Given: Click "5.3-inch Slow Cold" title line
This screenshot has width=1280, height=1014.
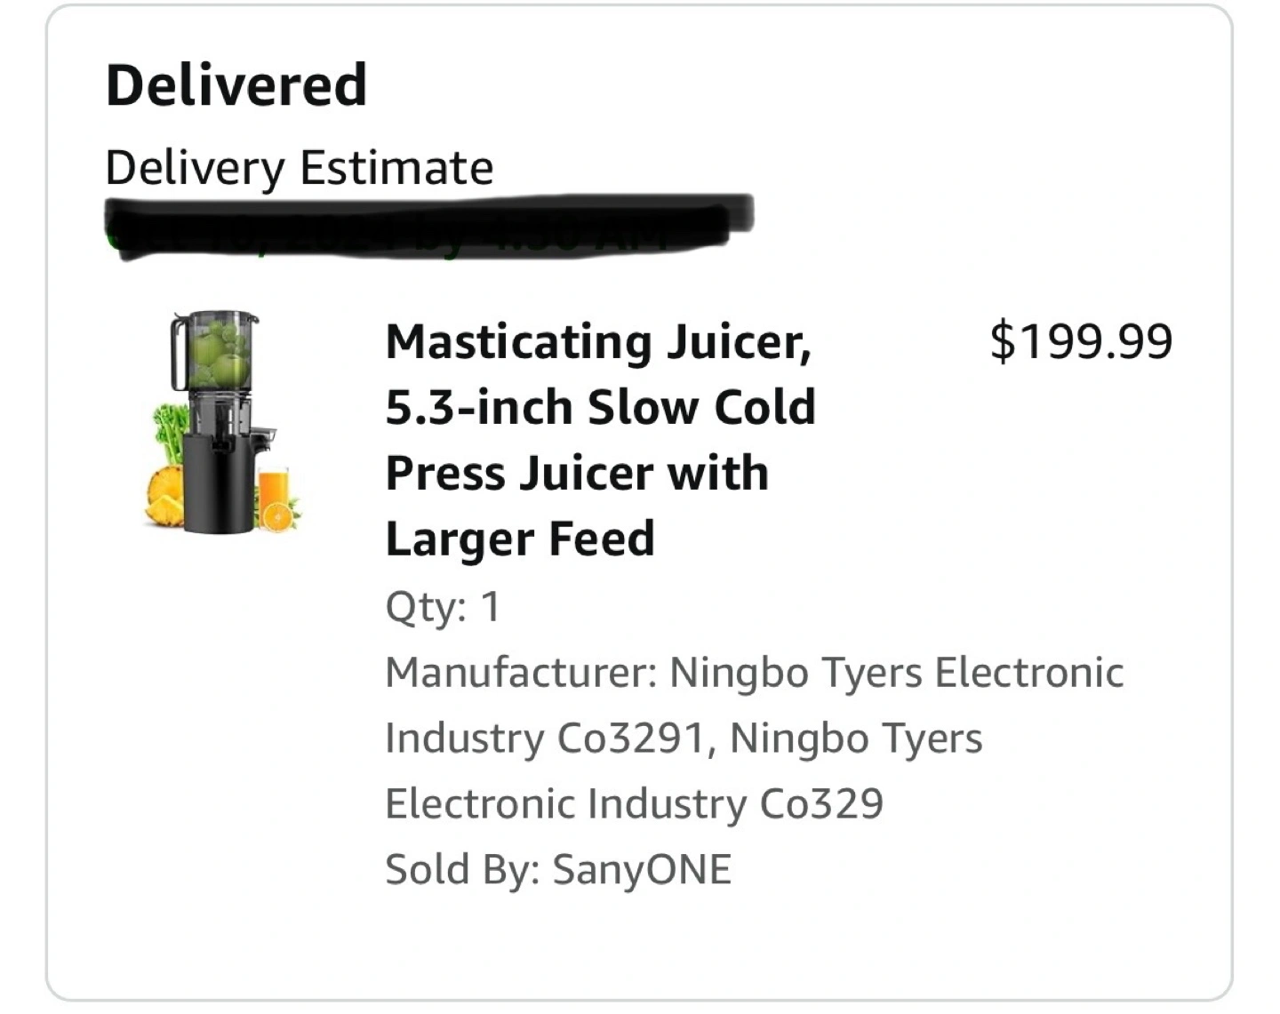Looking at the screenshot, I should click(600, 408).
